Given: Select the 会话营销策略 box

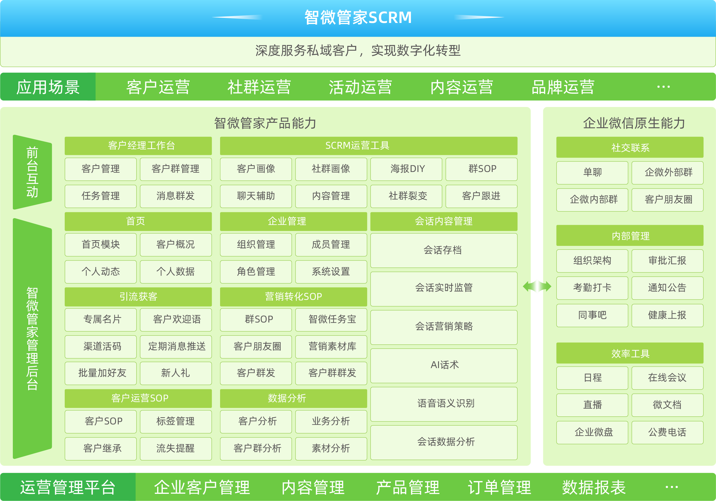Looking at the screenshot, I should [444, 327].
